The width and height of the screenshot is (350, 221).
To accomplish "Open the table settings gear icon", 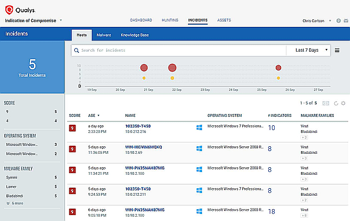I will click(344, 103).
